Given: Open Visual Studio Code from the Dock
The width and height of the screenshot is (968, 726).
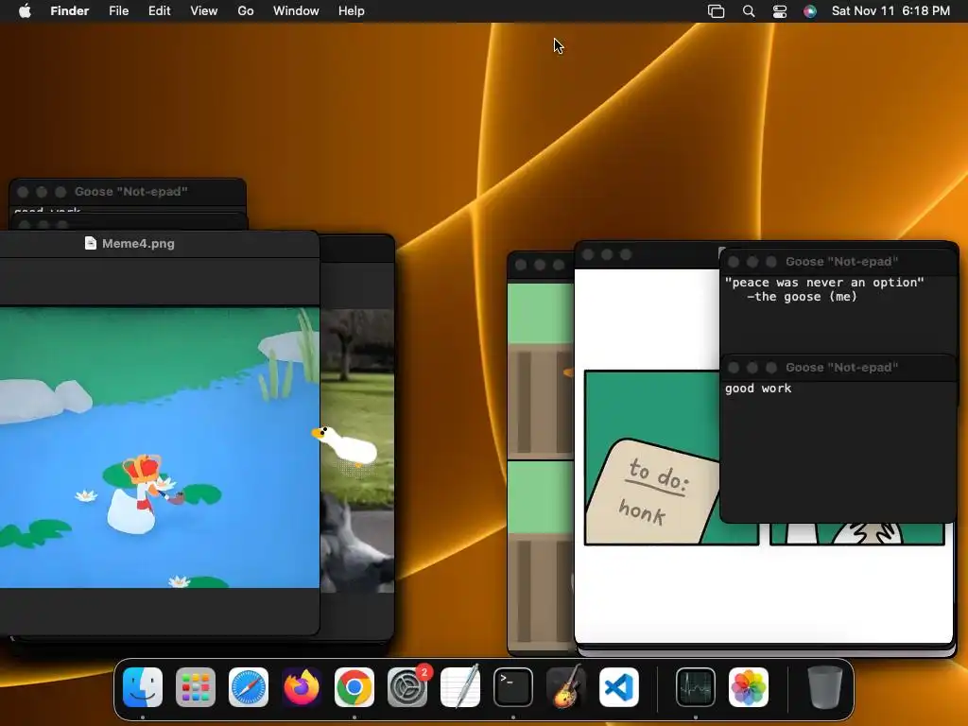Looking at the screenshot, I should pyautogui.click(x=619, y=687).
